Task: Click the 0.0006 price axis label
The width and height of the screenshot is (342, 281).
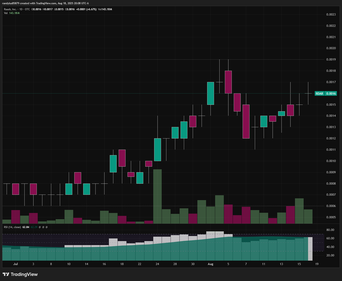Action: click(331, 206)
